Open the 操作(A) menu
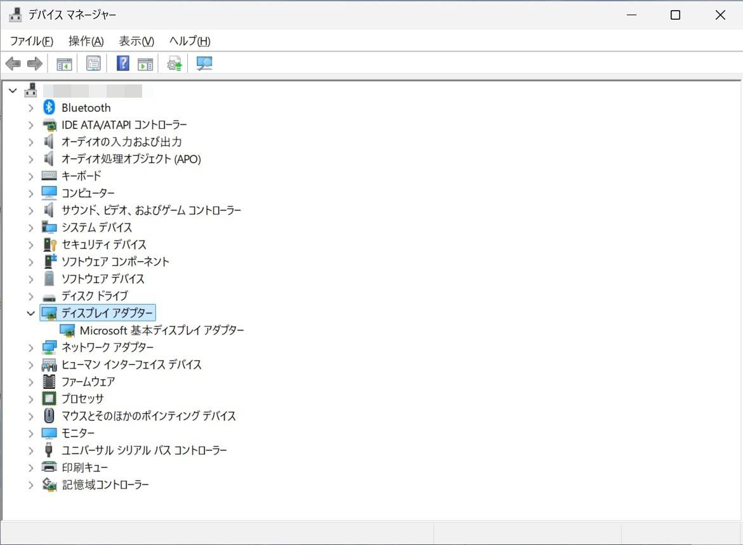Screen dimensions: 743x545 pyautogui.click(x=86, y=41)
